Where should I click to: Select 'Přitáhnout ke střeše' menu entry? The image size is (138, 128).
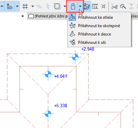pyautogui.click(x=99, y=17)
